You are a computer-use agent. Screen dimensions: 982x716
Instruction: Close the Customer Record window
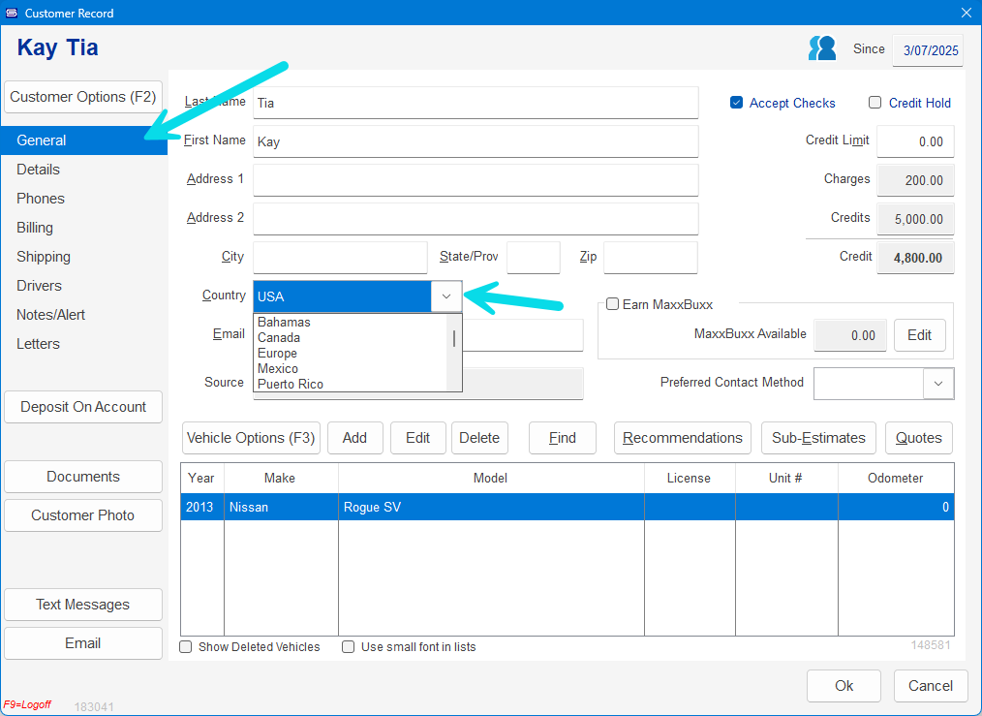[965, 13]
